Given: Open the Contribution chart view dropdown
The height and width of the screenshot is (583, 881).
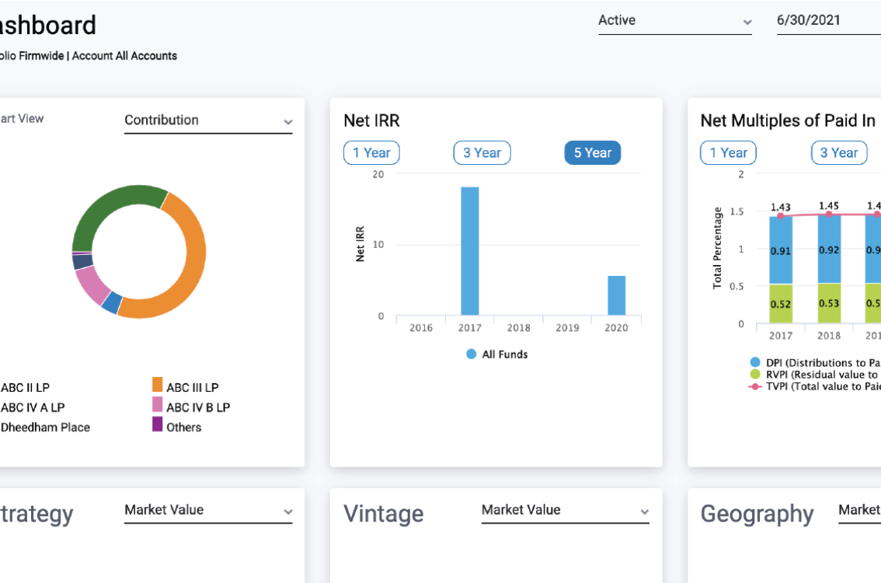Looking at the screenshot, I should tap(208, 120).
